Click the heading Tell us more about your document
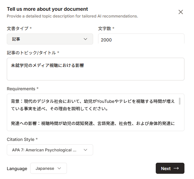Screen dimensions: 194x179 click(x=47, y=9)
